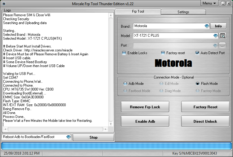Uncheck Auto Detect Port checkbox

[197, 53]
